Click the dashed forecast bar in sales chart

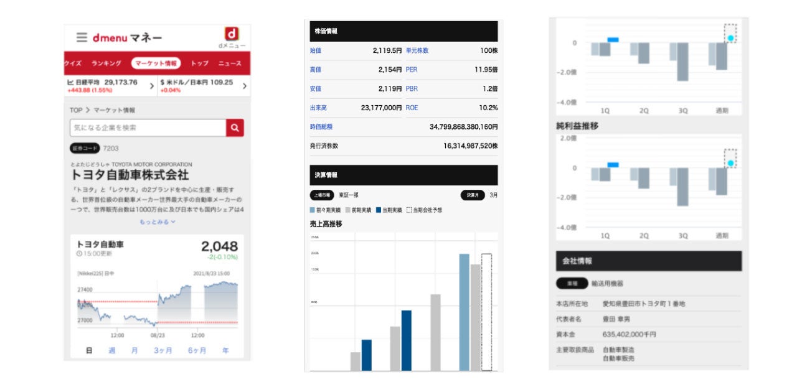(x=486, y=312)
